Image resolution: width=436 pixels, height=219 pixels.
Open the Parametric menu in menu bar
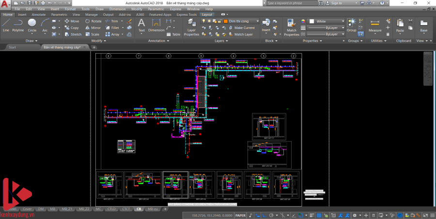click(x=155, y=9)
